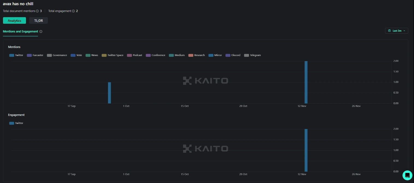This screenshot has width=414, height=183.
Task: Click info icon beside Total engagement
Action: [x=73, y=11]
